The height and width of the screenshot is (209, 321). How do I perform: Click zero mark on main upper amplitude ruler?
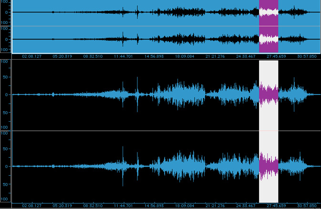[6, 94]
